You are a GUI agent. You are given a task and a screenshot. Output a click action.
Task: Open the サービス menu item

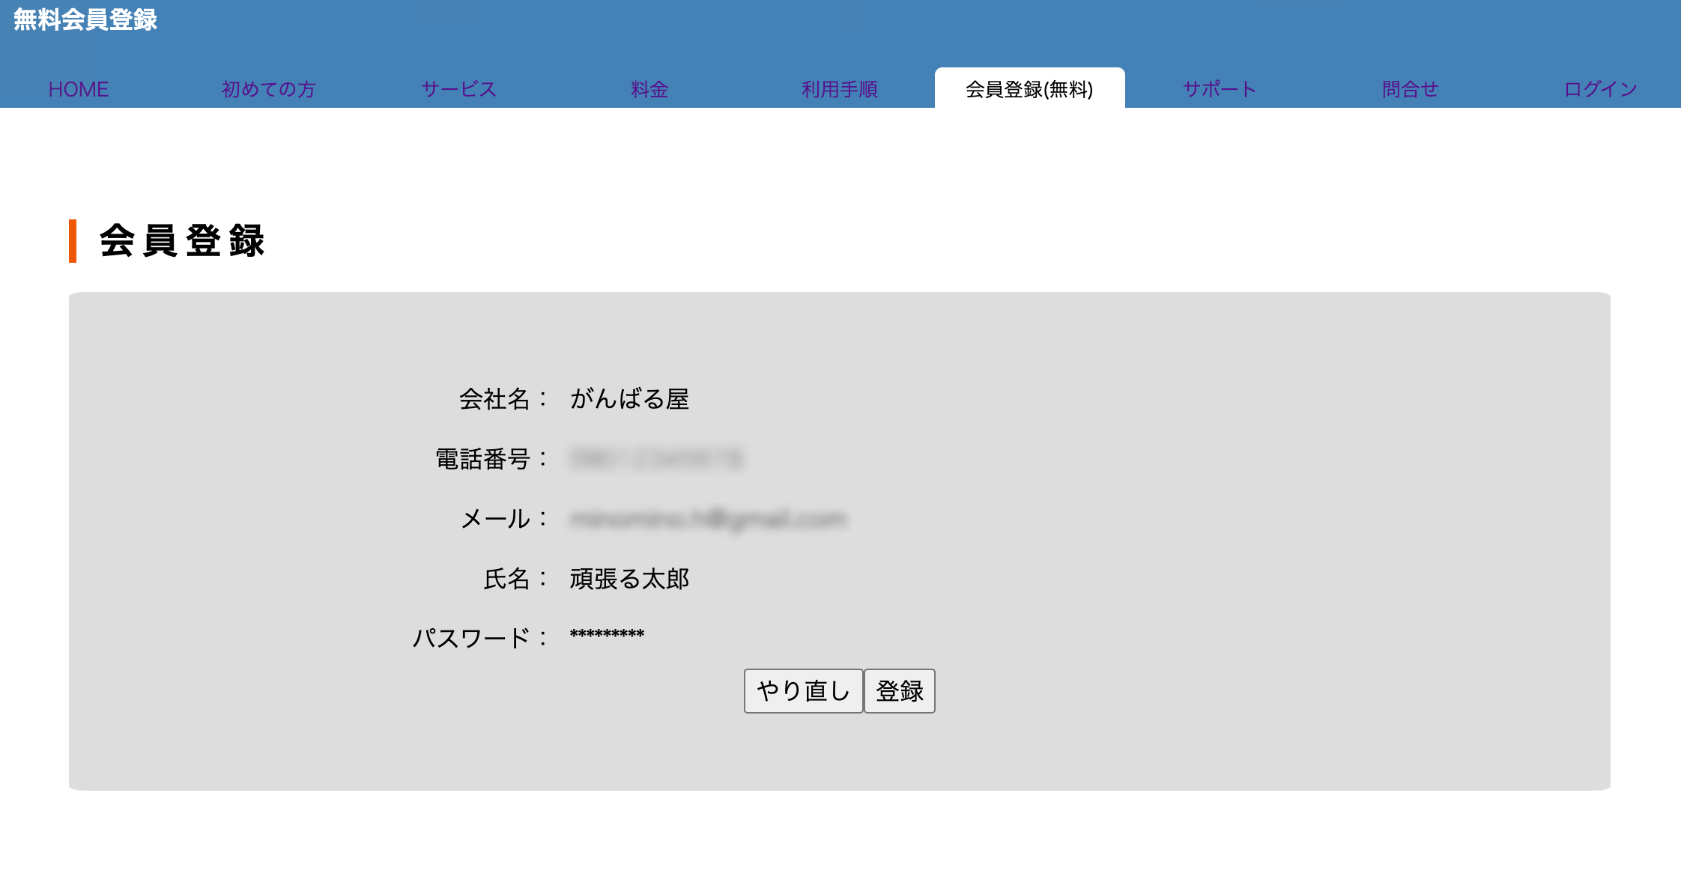458,89
